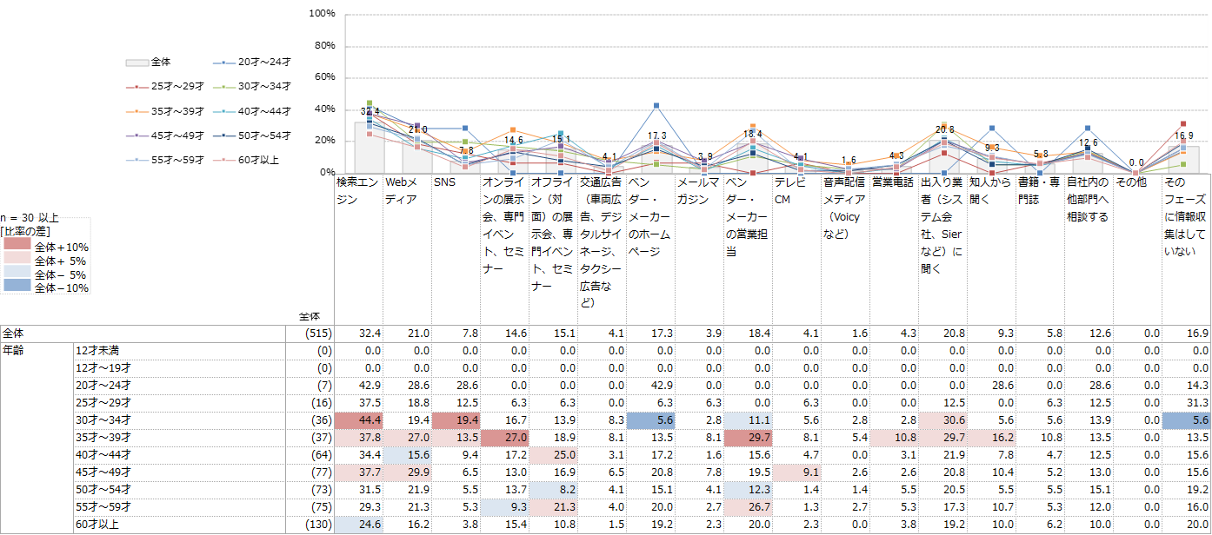Select the テレビCM column header

788,191
